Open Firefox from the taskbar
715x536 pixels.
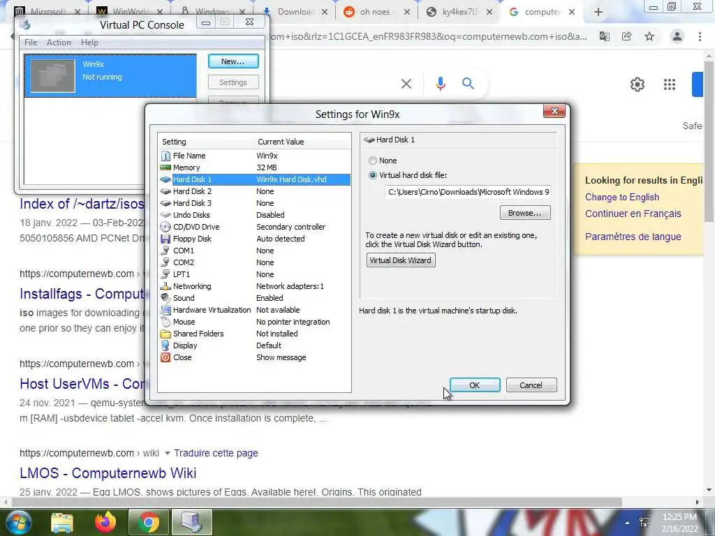[x=105, y=522]
